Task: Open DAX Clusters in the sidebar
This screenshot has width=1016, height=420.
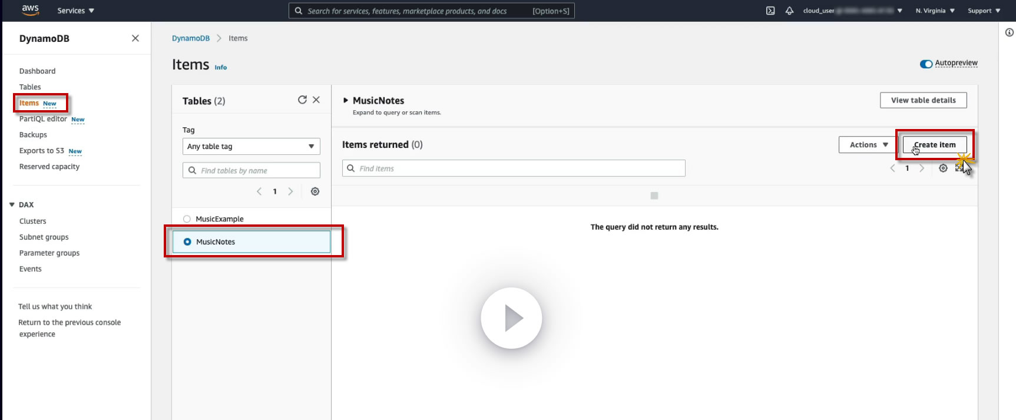Action: pos(32,221)
